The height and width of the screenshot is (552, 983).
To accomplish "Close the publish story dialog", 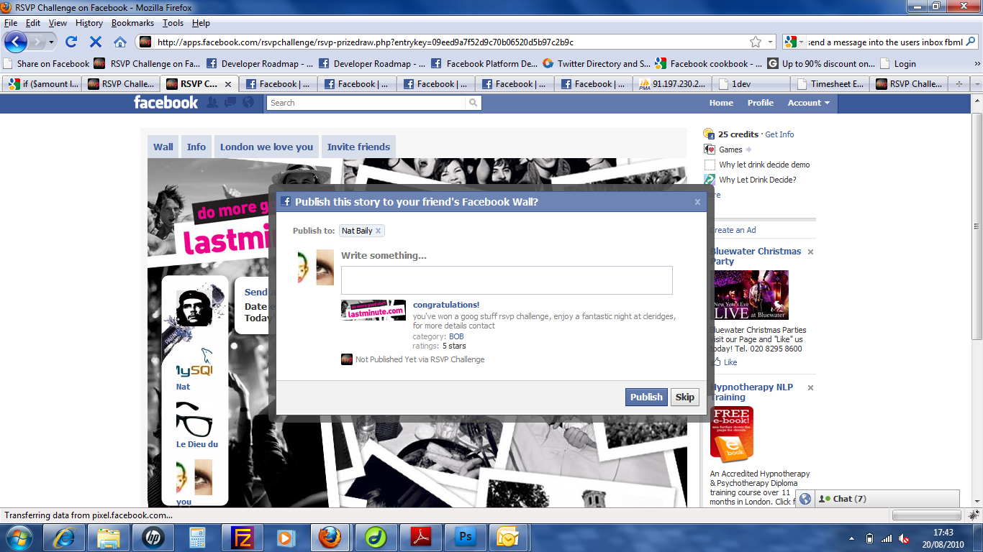I will [x=697, y=202].
